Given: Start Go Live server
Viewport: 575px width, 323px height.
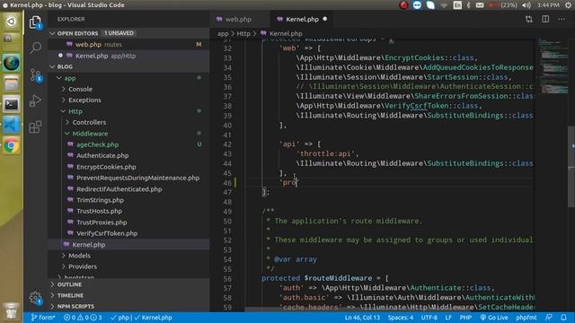Looking at the screenshot, I should tap(494, 318).
